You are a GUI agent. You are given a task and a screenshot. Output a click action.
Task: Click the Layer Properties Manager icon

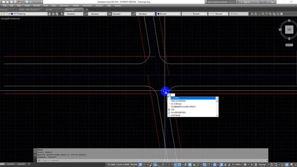point(50,14)
